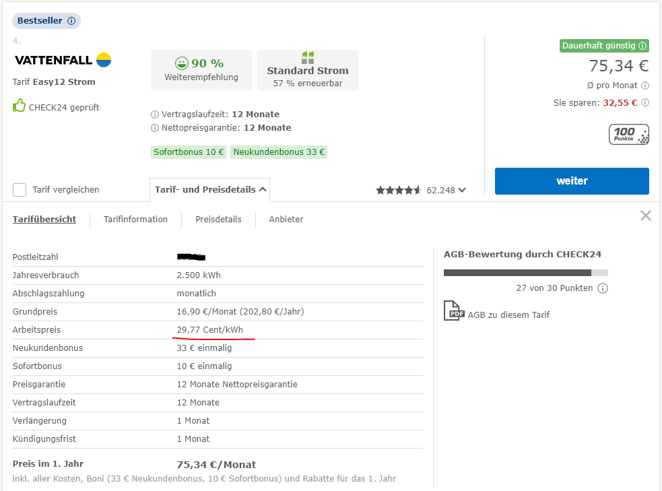Image resolution: width=662 pixels, height=491 pixels.
Task: Click the info icon next to pro Monat
Action: 644,86
